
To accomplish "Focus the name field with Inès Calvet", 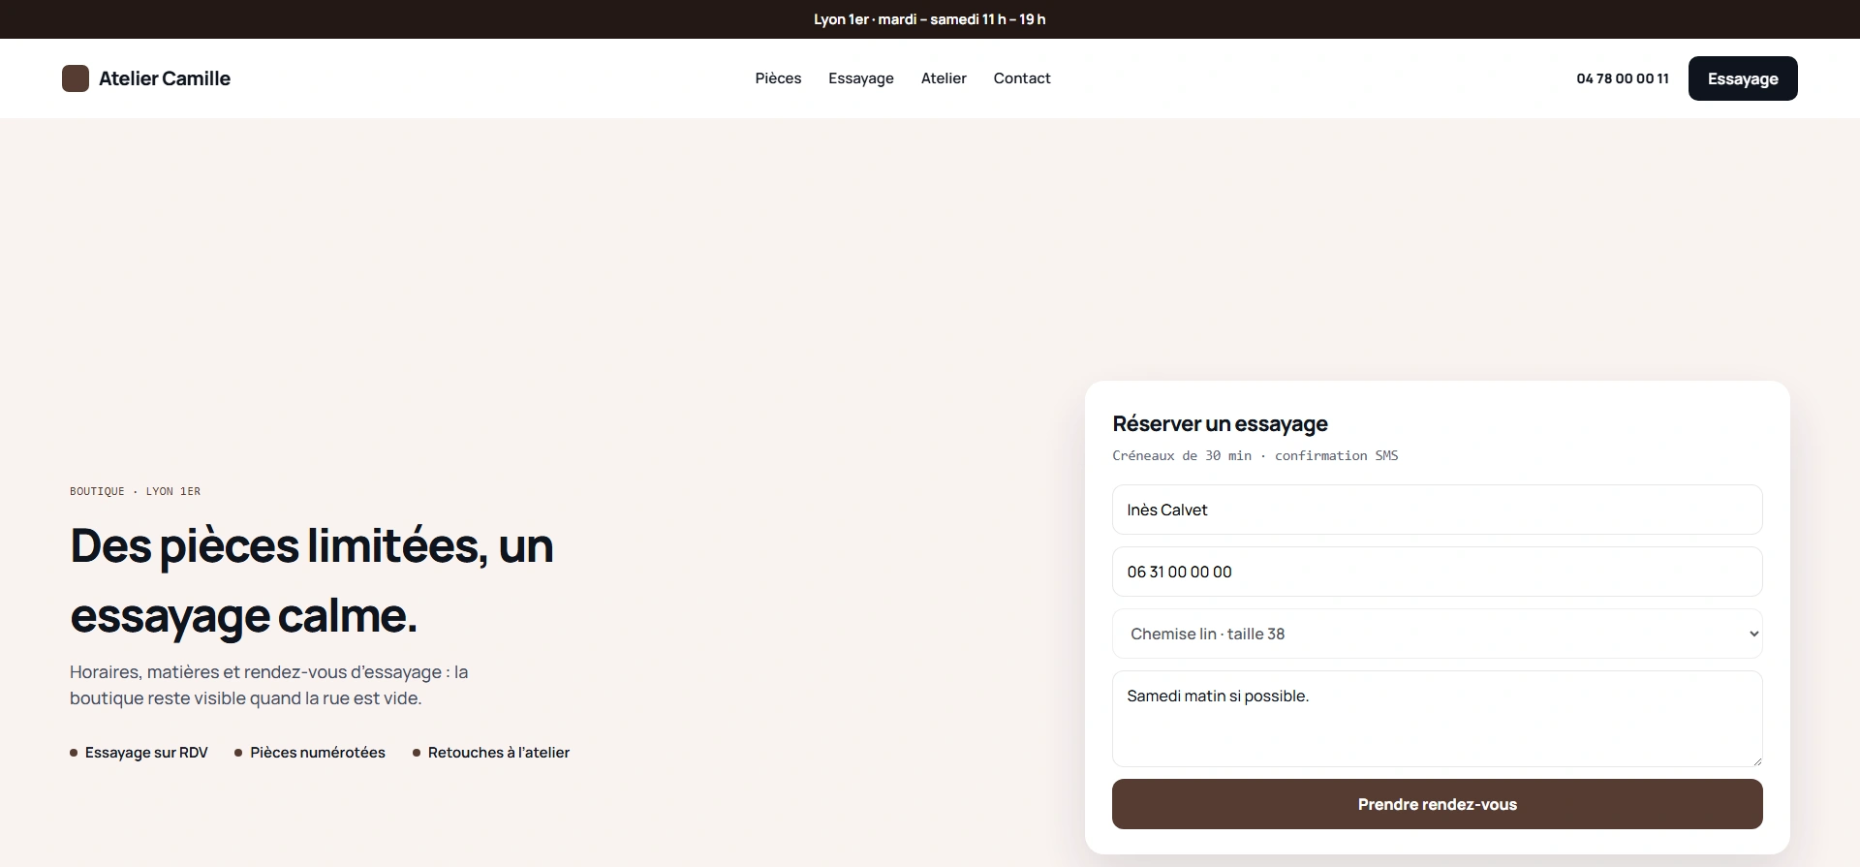I will [x=1437, y=510].
